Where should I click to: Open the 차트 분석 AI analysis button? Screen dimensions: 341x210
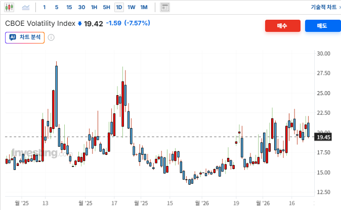pos(25,37)
